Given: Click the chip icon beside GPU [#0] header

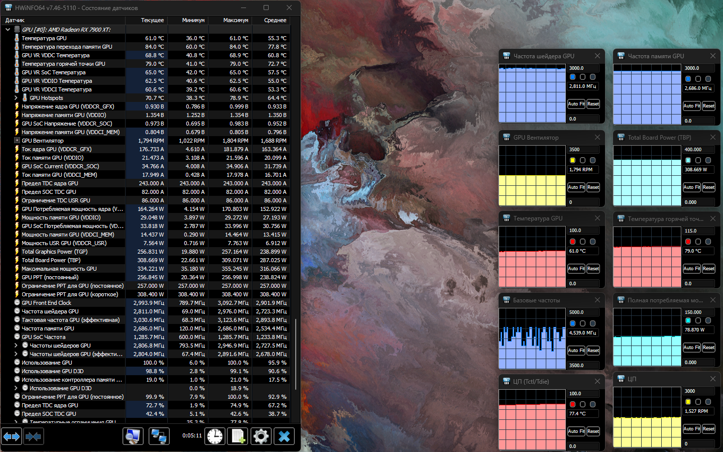Looking at the screenshot, I should coord(17,30).
